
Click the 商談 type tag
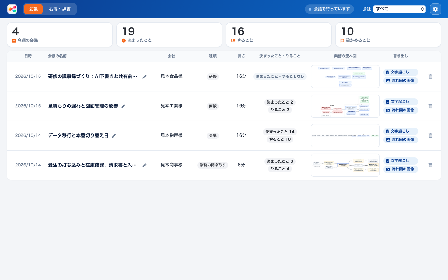pos(213,106)
